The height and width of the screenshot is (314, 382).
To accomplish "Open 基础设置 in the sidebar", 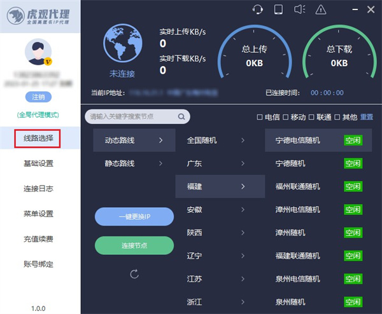I will 38,163.
